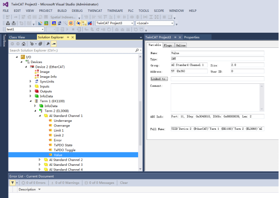Select the Image-Info item icon
279x198 pixels.
click(37, 77)
